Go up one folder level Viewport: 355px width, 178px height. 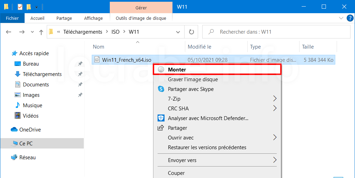41,32
